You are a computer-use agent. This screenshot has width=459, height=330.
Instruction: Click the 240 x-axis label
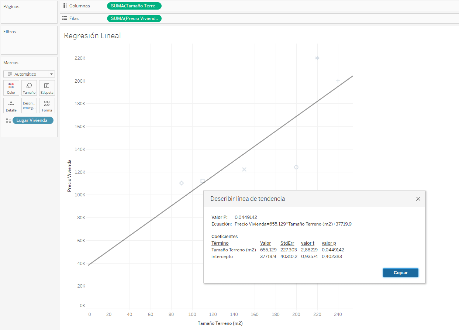[x=338, y=314]
